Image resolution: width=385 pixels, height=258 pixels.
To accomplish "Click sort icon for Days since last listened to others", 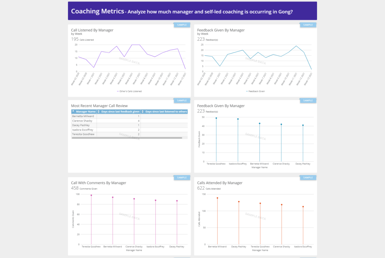I will (143, 112).
